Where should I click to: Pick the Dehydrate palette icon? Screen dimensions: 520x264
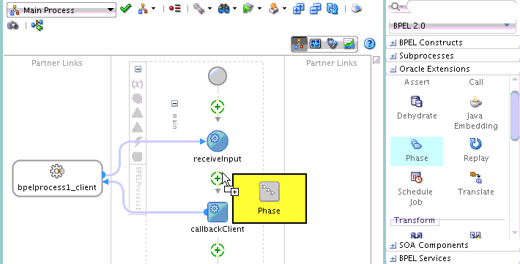pyautogui.click(x=417, y=102)
